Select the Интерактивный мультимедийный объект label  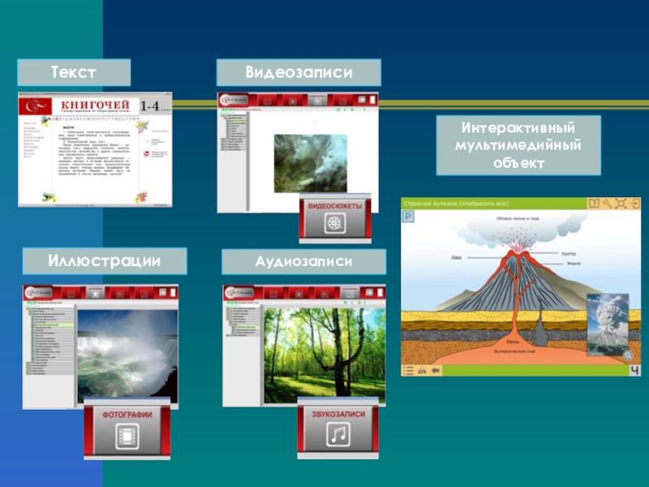tap(518, 145)
